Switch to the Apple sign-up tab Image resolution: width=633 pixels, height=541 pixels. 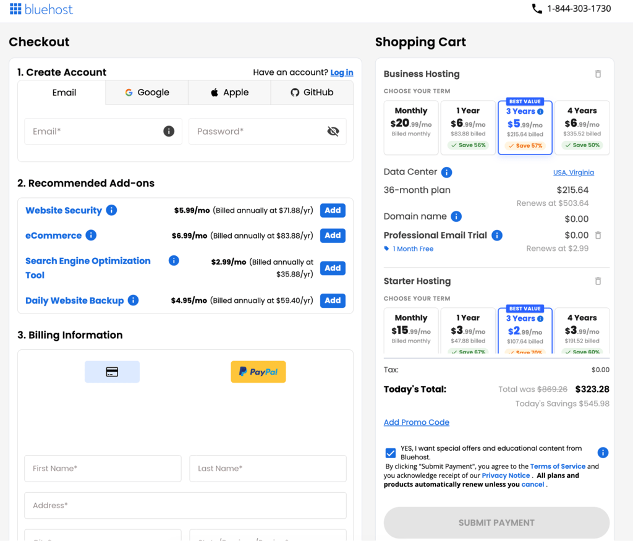[229, 93]
